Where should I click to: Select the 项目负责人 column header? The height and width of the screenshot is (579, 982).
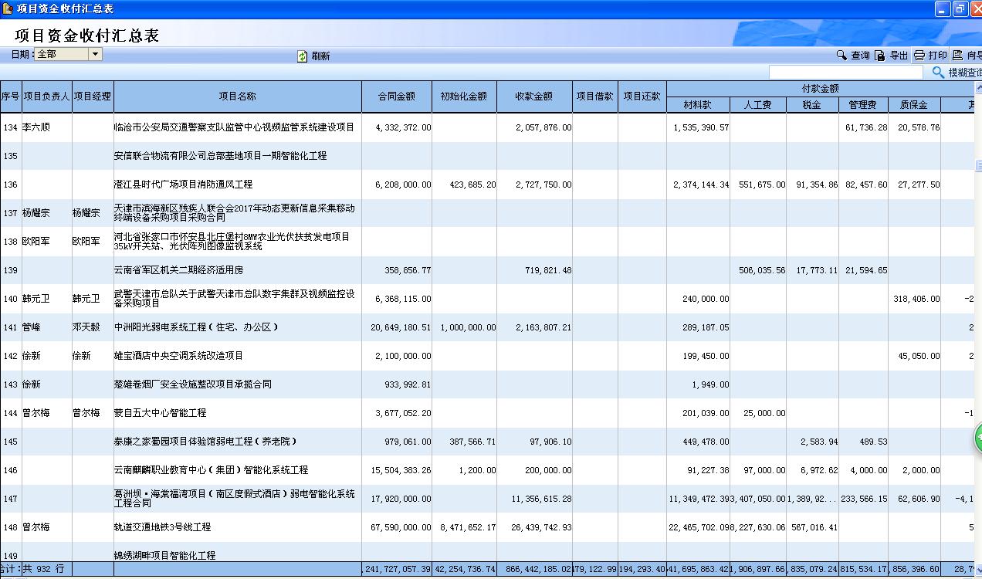(x=46, y=96)
